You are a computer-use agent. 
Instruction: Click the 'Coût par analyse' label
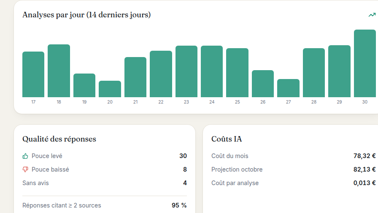pos(235,183)
